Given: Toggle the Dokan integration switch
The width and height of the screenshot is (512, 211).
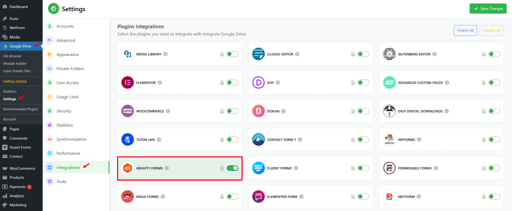Looking at the screenshot, I should pyautogui.click(x=363, y=111).
